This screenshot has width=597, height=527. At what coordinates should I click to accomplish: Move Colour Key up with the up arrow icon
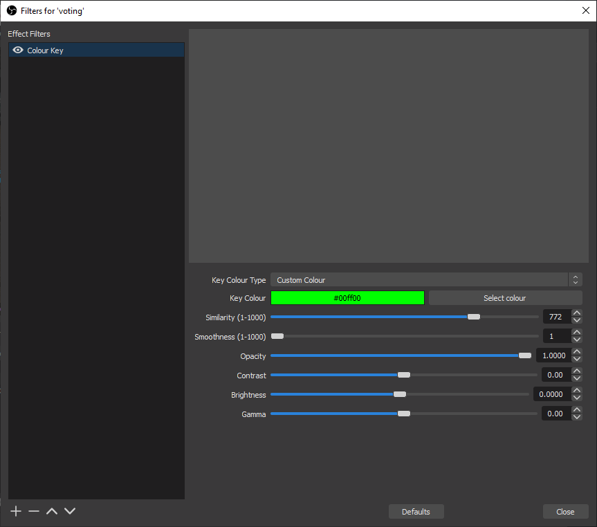click(x=51, y=510)
